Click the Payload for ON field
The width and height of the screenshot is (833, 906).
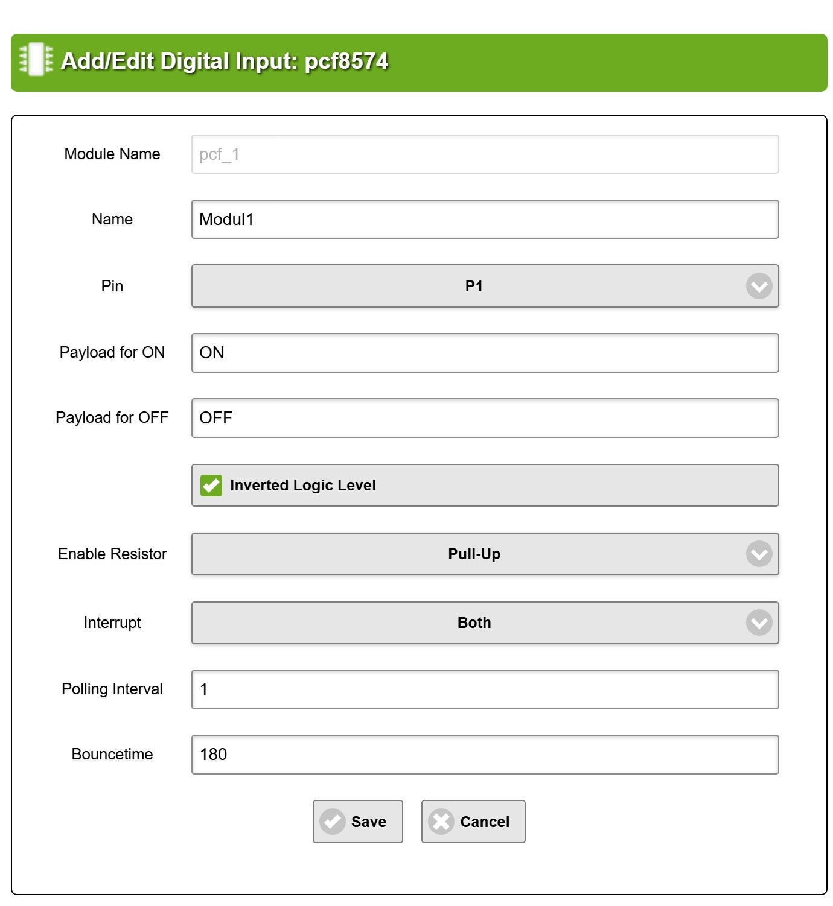tap(485, 353)
